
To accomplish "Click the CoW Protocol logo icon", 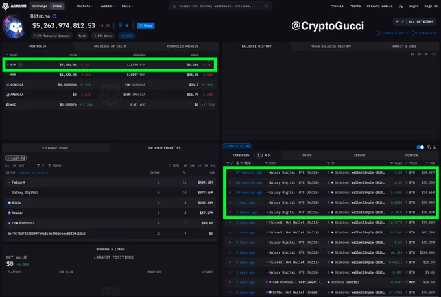I will [x=9, y=223].
